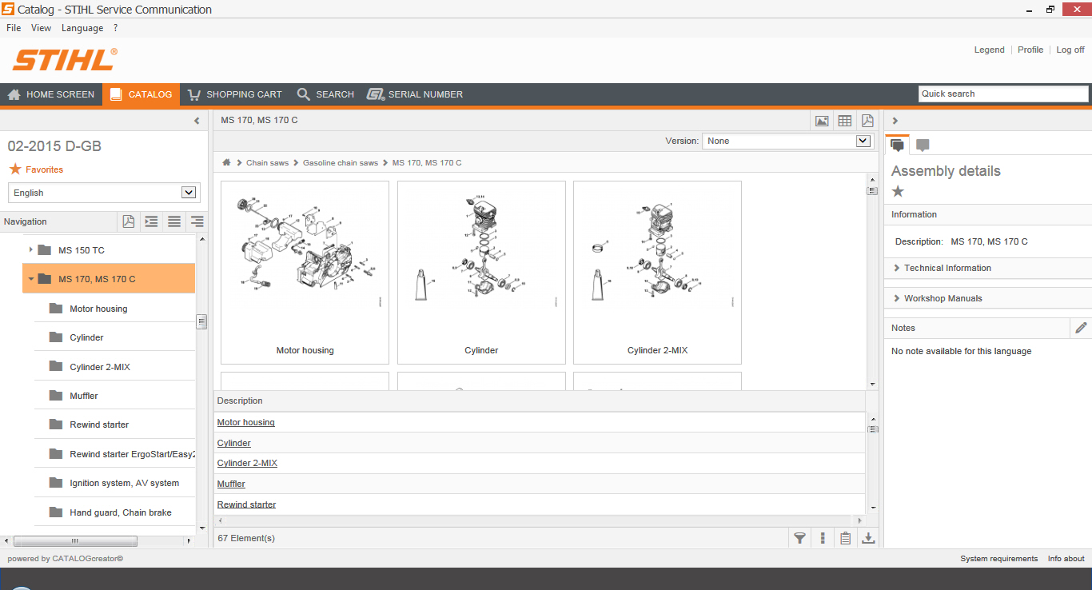Select the CATALOG tab
This screenshot has width=1092, height=590.
click(x=141, y=94)
